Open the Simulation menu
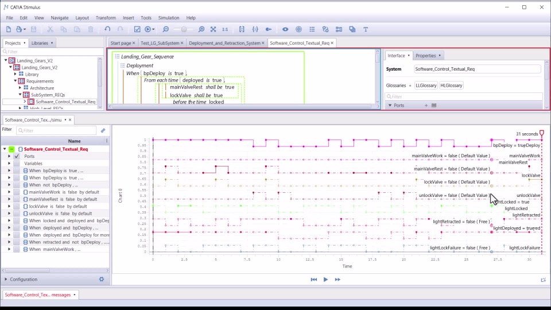This screenshot has height=310, width=551. pyautogui.click(x=169, y=18)
